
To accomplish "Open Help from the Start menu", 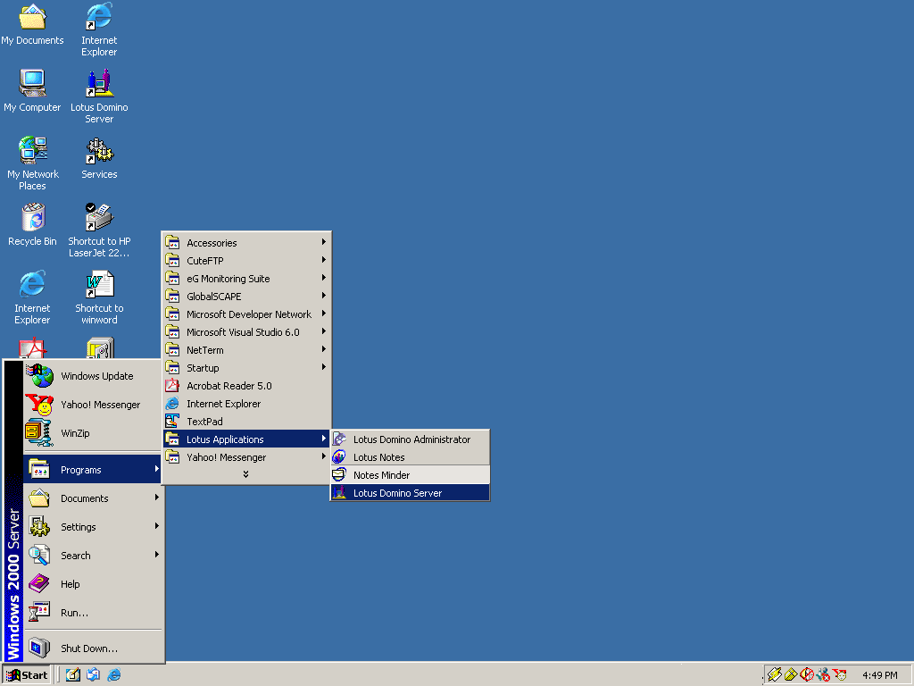I will tap(93, 584).
